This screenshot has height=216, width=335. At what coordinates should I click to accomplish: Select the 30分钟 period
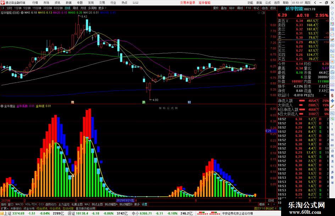pos(48,8)
